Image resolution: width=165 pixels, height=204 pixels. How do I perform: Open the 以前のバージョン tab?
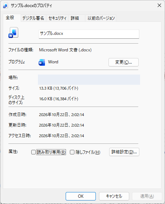(x=101, y=18)
